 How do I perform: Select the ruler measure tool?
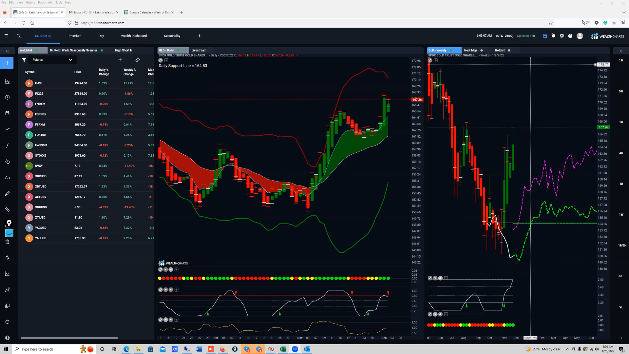click(x=7, y=209)
